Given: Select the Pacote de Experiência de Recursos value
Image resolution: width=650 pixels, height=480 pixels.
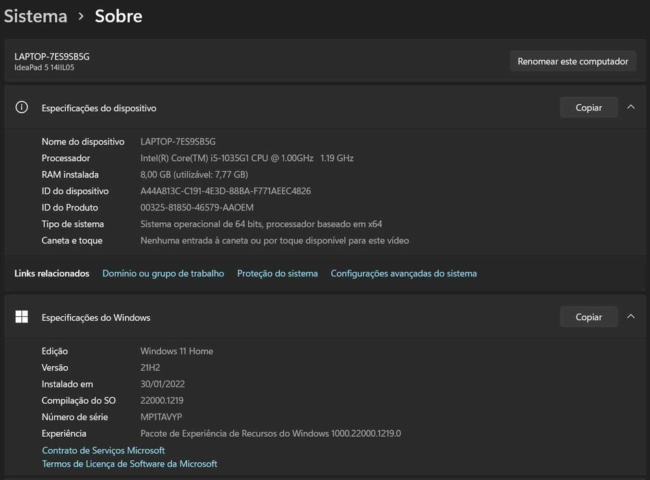Looking at the screenshot, I should pos(271,433).
